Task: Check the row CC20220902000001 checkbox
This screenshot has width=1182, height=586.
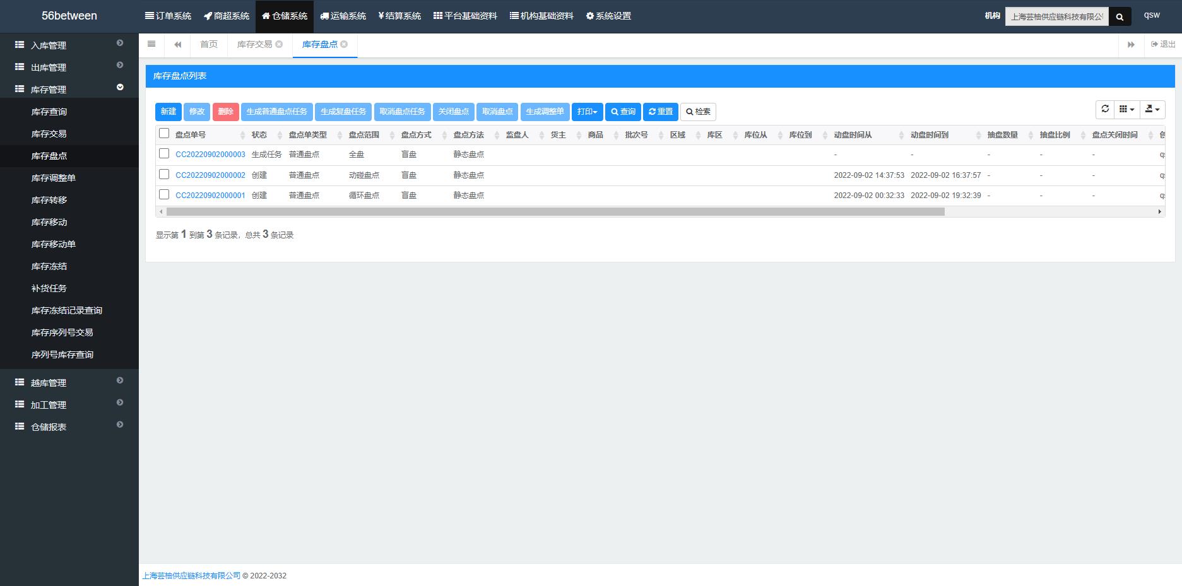Action: (164, 194)
